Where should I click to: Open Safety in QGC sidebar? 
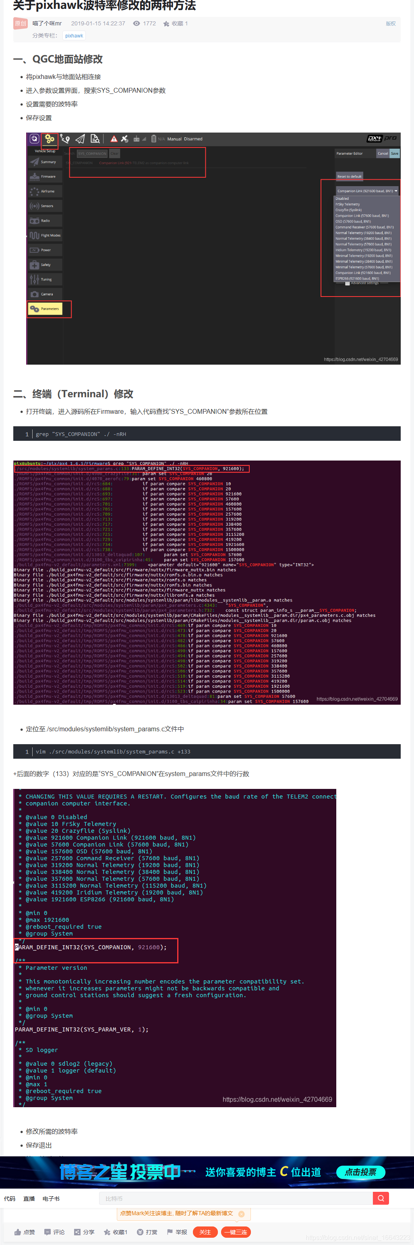point(45,265)
